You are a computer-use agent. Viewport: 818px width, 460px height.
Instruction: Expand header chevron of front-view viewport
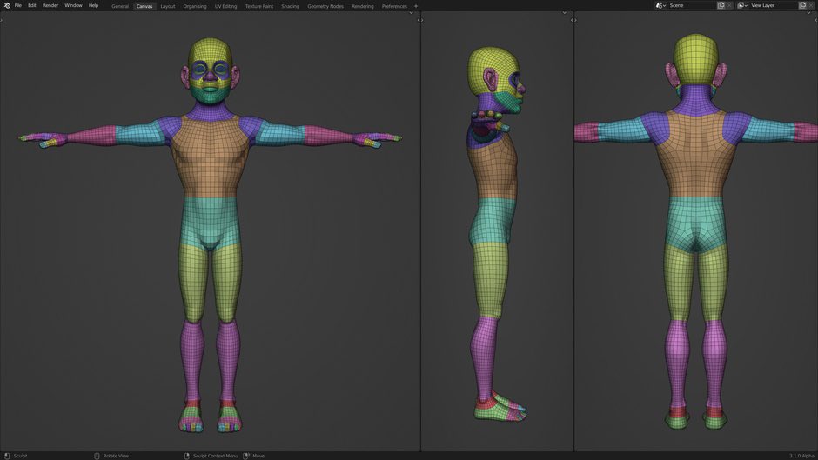pyautogui.click(x=411, y=13)
